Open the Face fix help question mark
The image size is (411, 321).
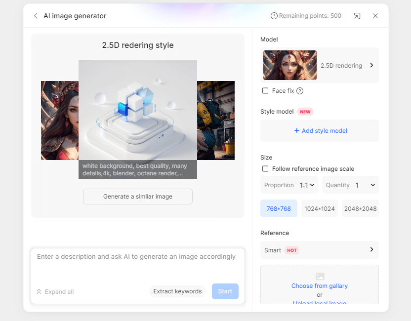(300, 91)
